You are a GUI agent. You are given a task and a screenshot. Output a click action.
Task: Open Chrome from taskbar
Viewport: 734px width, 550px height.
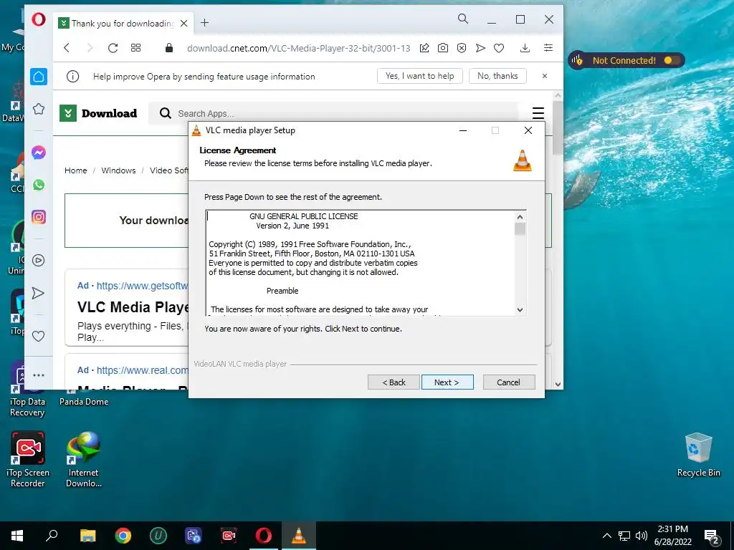pyautogui.click(x=123, y=536)
